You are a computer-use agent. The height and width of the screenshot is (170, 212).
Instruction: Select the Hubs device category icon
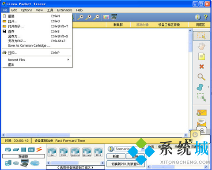pyautogui.click(x=23, y=150)
